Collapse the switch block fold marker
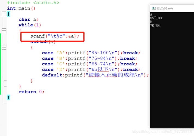 coord(4,47)
